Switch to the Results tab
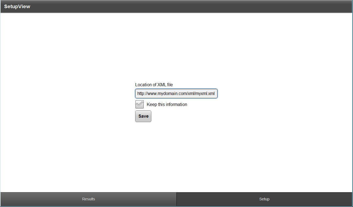 (x=88, y=199)
